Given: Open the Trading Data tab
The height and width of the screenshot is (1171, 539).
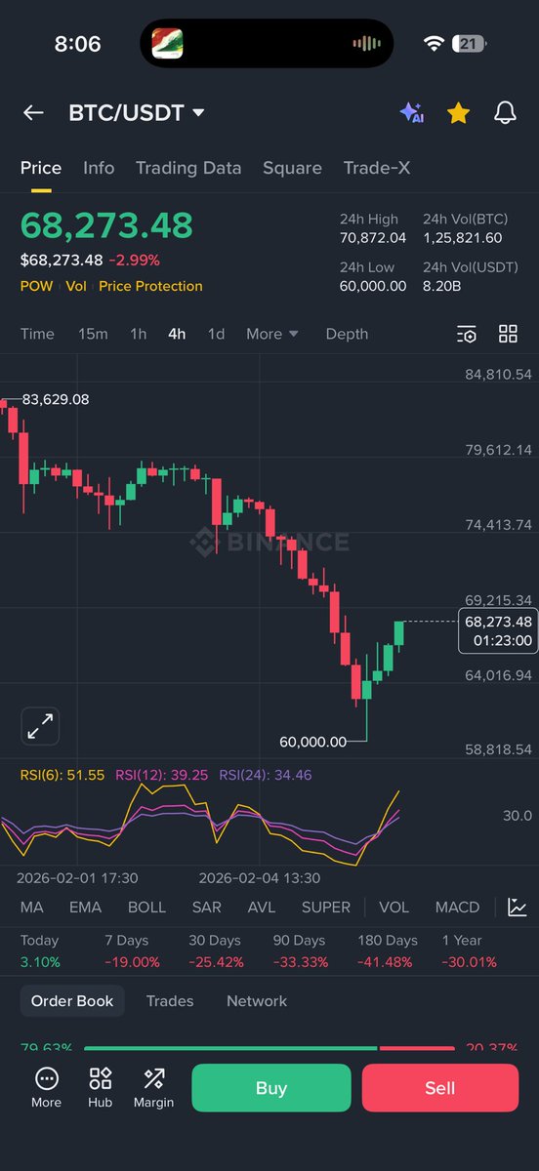Looking at the screenshot, I should click(x=188, y=168).
